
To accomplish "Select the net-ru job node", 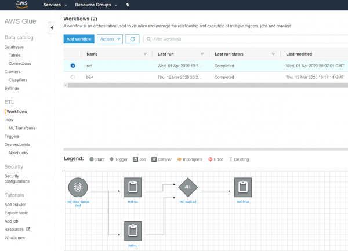I will click(133, 231).
